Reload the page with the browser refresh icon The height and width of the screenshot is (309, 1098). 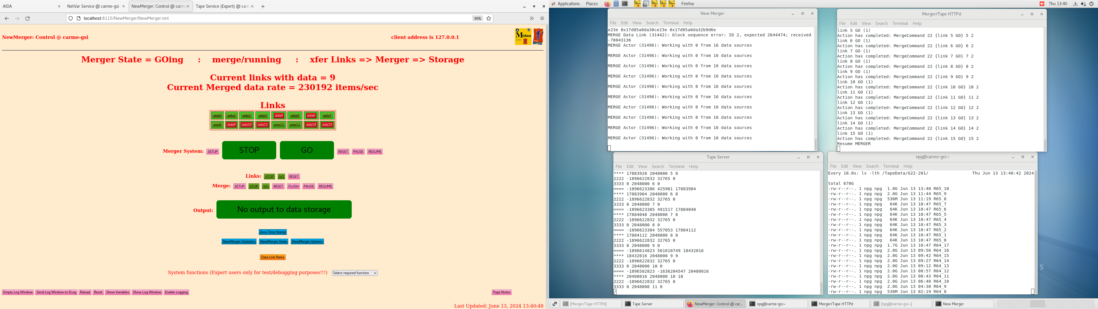pos(28,18)
